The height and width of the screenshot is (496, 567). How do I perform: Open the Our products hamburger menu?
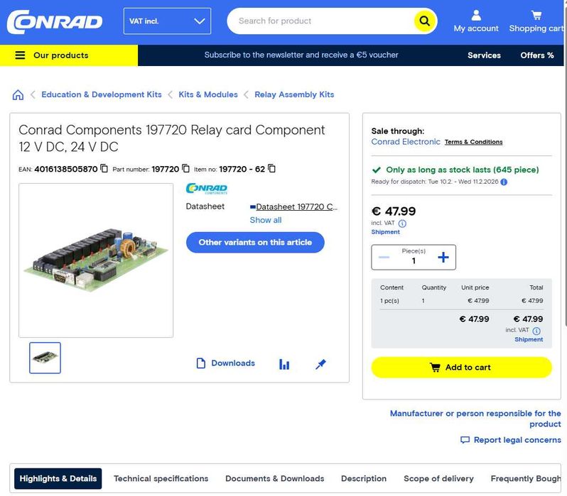click(x=69, y=55)
